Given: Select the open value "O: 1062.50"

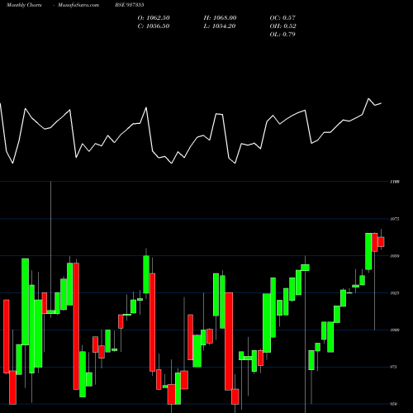Looking at the screenshot, I should click(154, 18).
